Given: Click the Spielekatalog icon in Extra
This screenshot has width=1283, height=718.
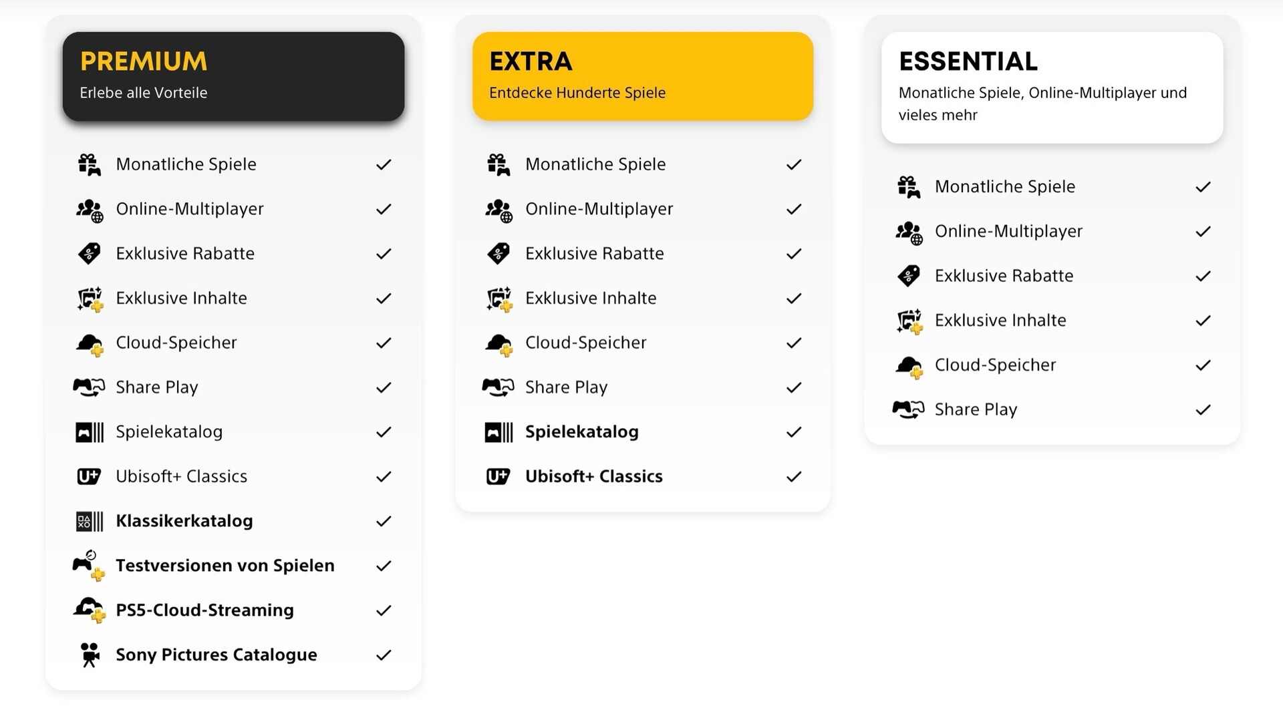Looking at the screenshot, I should (498, 432).
